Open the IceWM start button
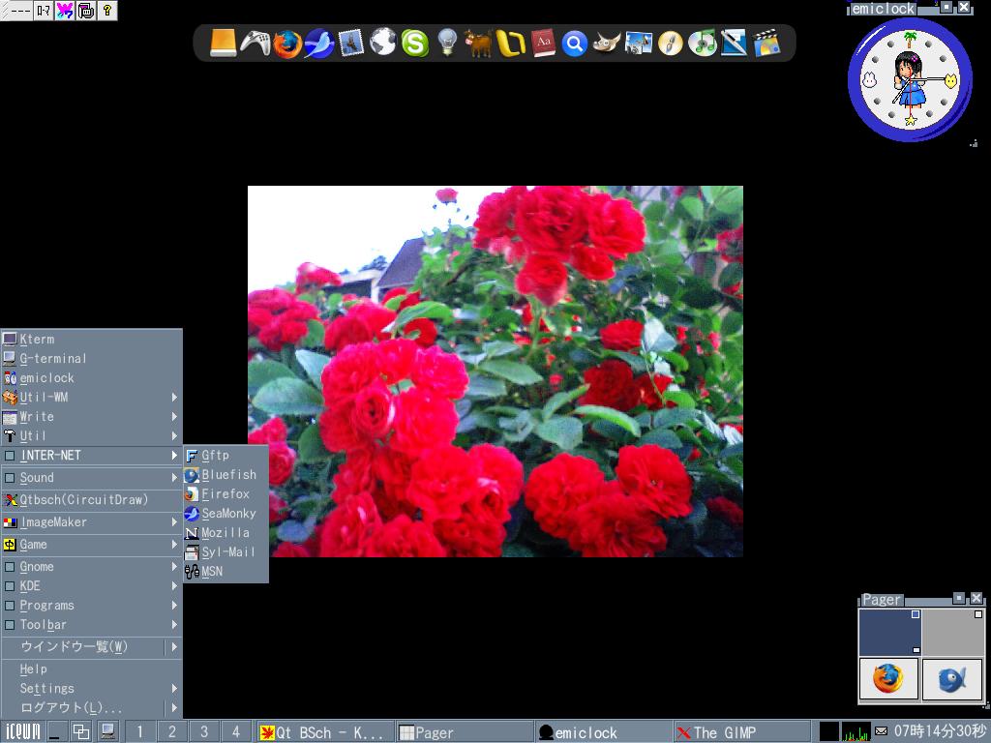 click(x=23, y=732)
